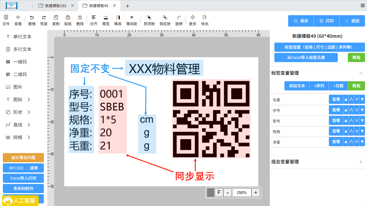Click the F fit-to-view button
This screenshot has width=367, height=206.
(x=219, y=193)
